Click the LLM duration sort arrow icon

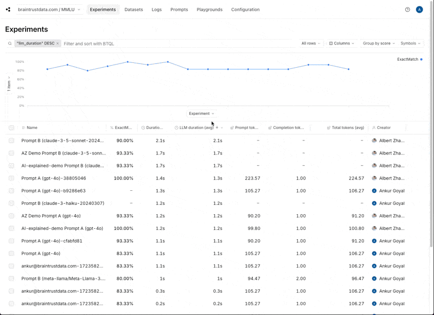(x=217, y=127)
